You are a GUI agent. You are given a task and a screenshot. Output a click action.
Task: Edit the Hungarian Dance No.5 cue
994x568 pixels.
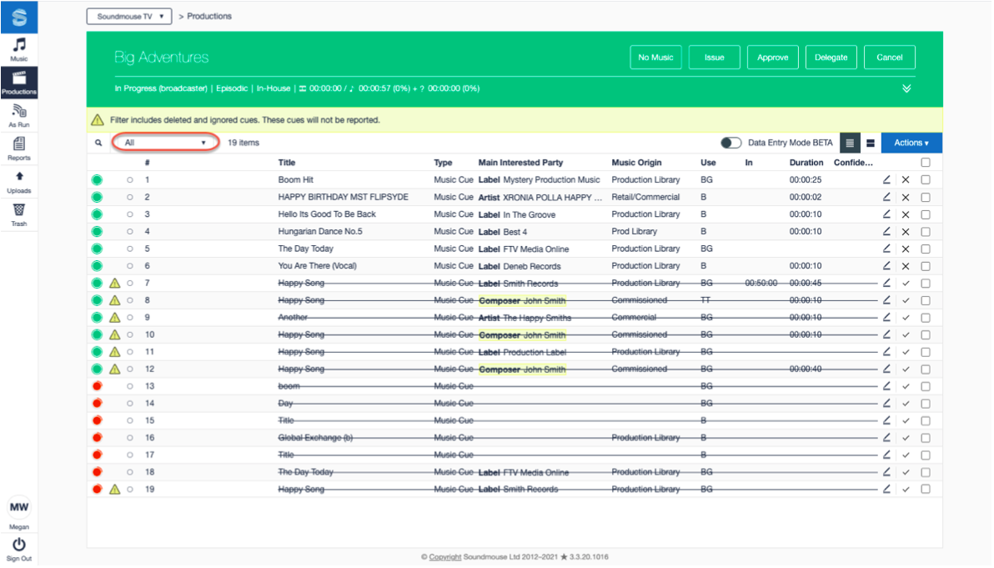tap(886, 231)
